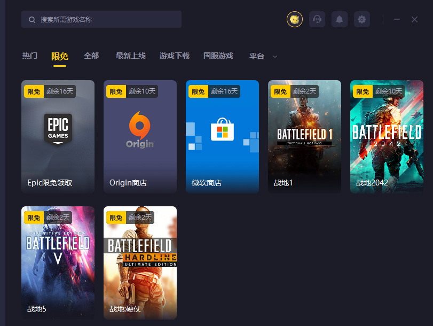Click the 战地5 title text

[37, 309]
